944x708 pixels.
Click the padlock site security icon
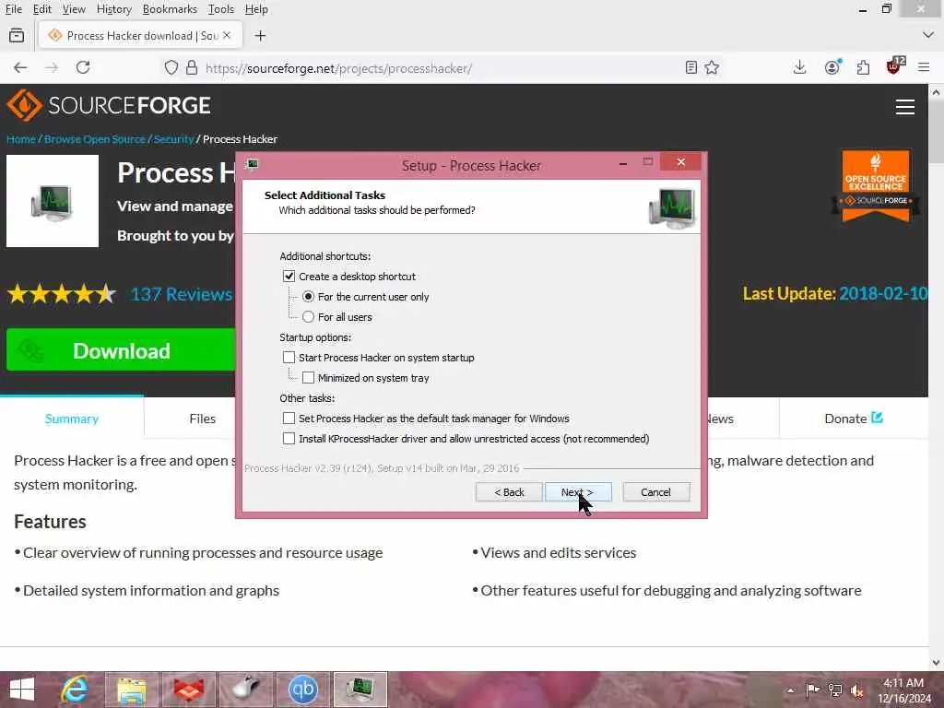[x=192, y=67]
